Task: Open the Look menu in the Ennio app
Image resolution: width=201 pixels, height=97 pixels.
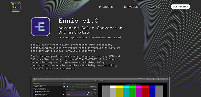Action: coord(48,79)
